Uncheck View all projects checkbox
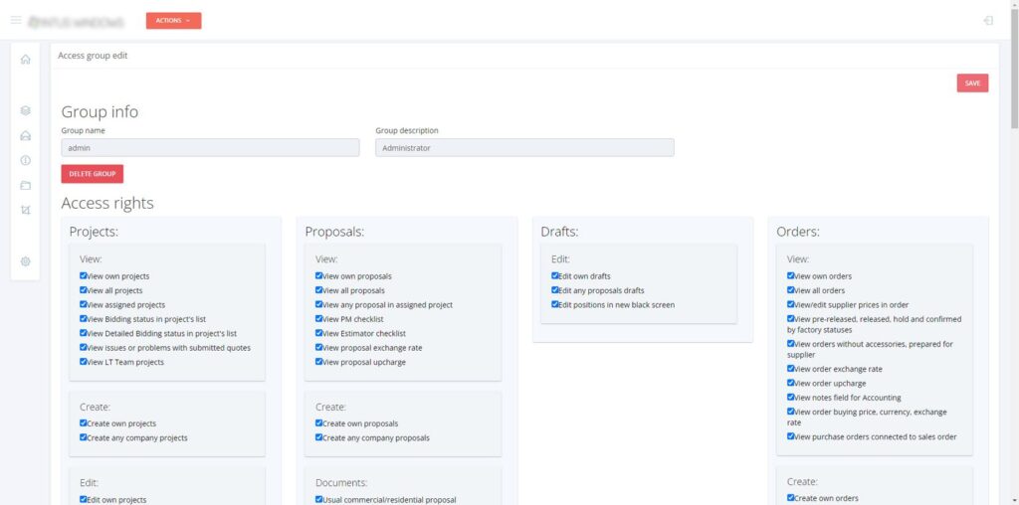The image size is (1019, 505). [83, 290]
